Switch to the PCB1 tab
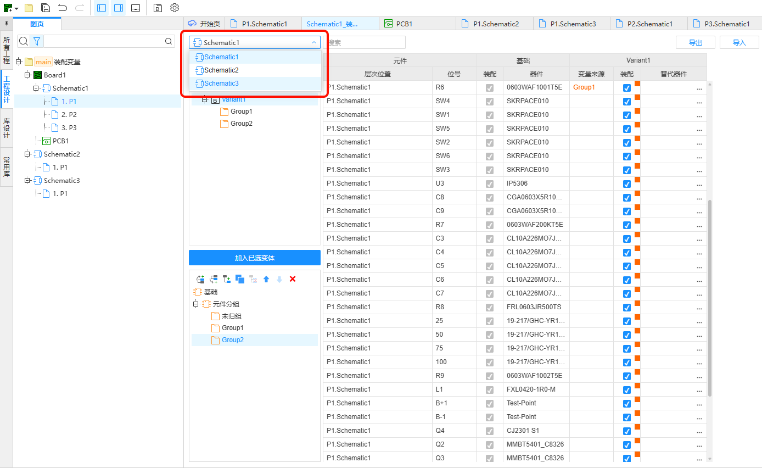Viewport: 762px width, 468px height. pyautogui.click(x=405, y=24)
